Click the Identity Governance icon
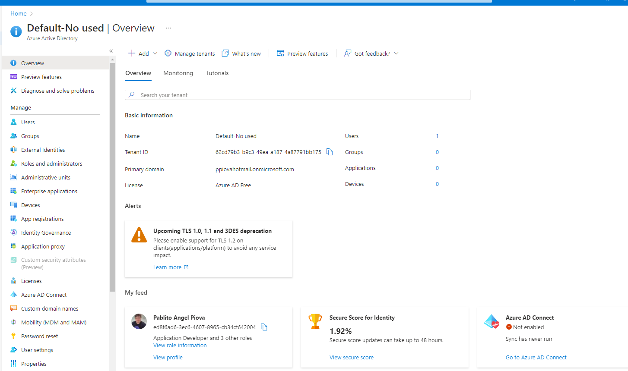This screenshot has width=628, height=371. (x=13, y=233)
